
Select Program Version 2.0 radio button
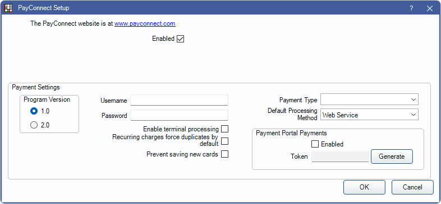coord(34,125)
